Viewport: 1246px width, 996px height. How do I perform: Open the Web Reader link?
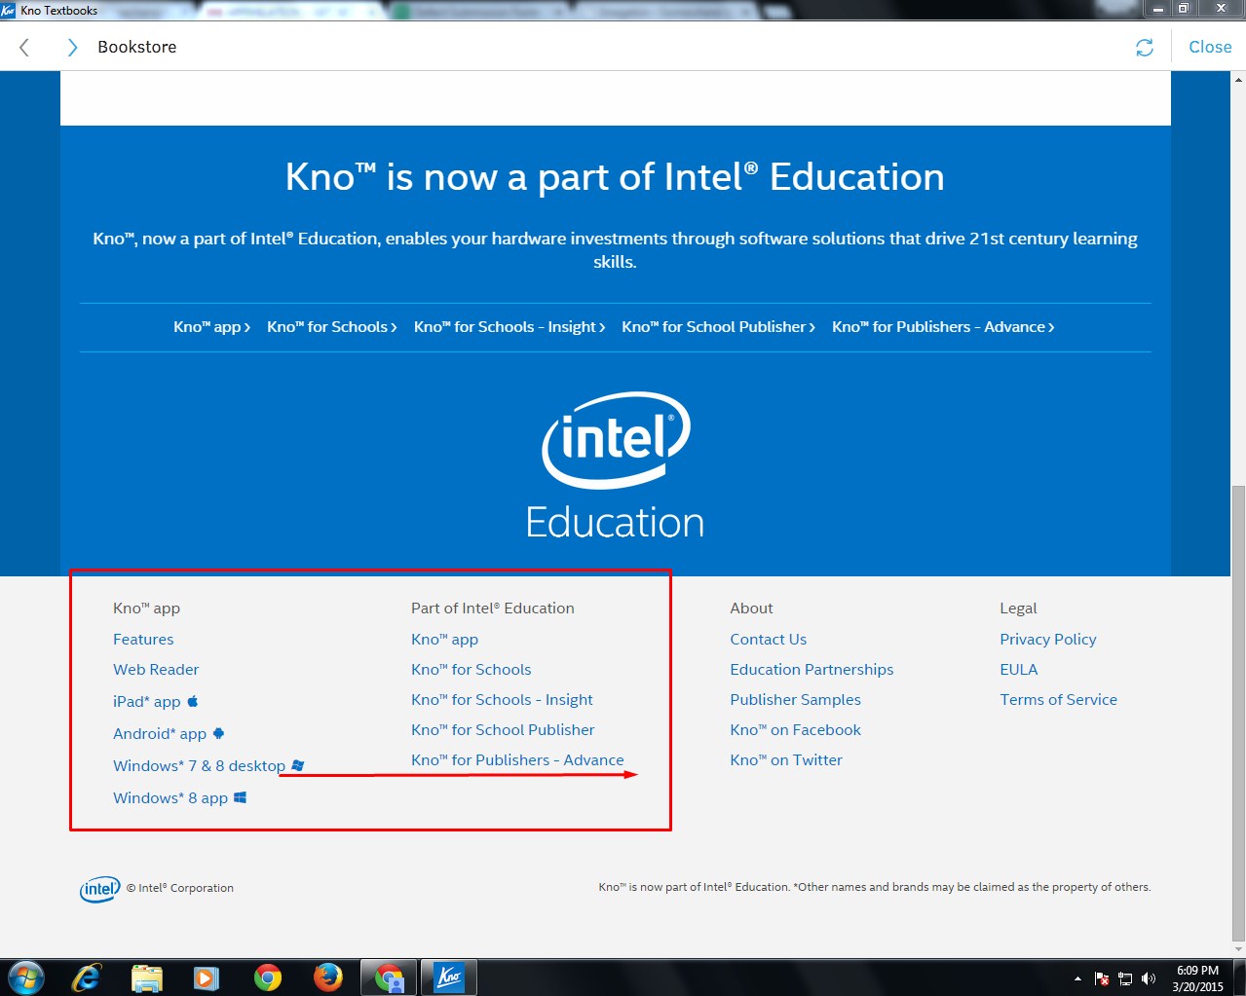click(x=156, y=670)
